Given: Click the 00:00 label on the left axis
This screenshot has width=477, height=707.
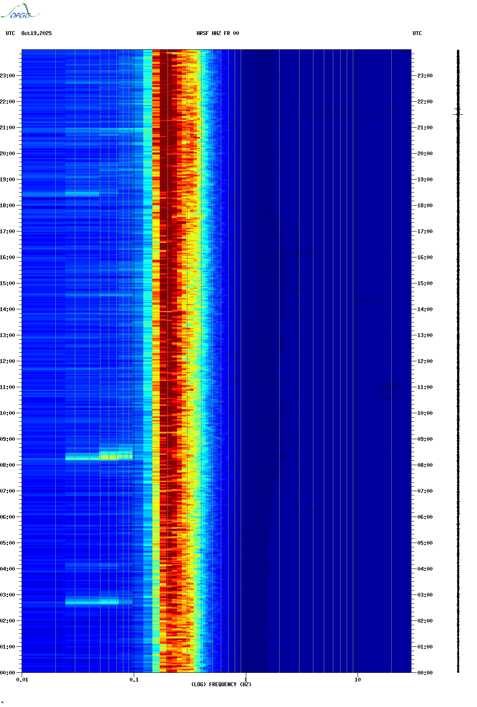Looking at the screenshot, I should 7,673.
